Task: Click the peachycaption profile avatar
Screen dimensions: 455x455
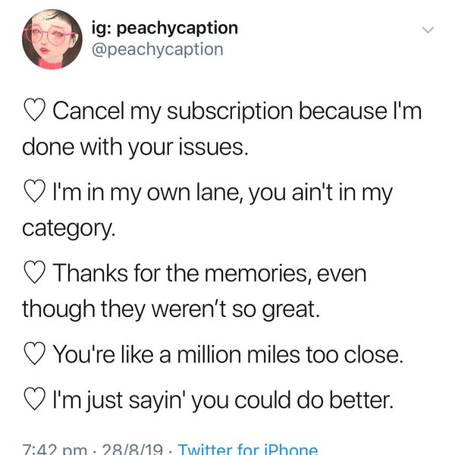Action: pyautogui.click(x=52, y=40)
